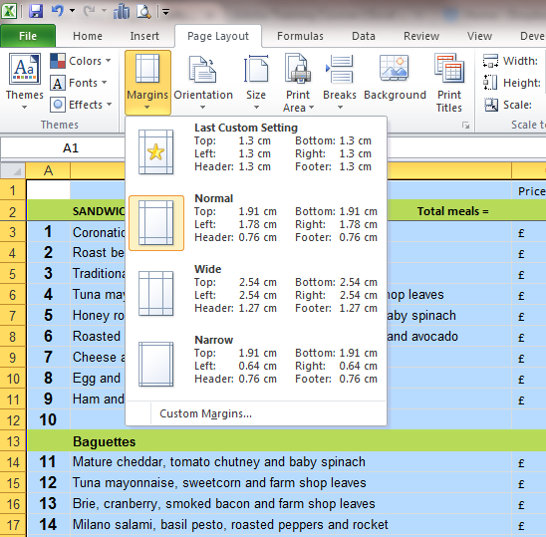Screen dimensions: 546x537
Task: Expand the Colors theme dropdown
Action: point(81,61)
